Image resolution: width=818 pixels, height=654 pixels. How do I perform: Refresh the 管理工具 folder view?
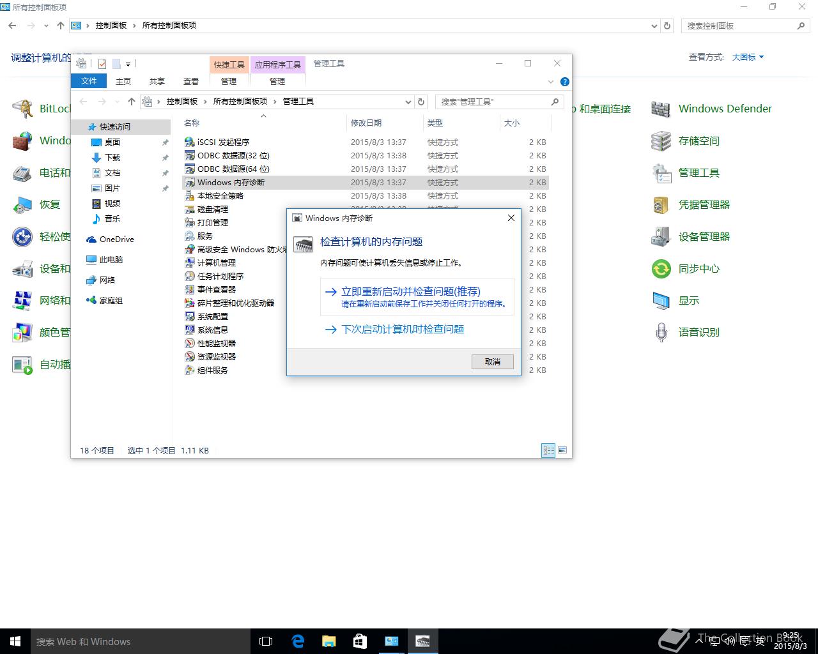click(421, 102)
